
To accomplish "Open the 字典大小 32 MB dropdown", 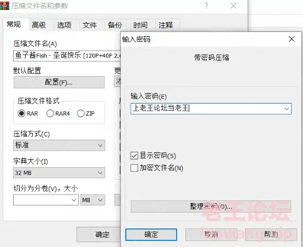I will [59, 173].
